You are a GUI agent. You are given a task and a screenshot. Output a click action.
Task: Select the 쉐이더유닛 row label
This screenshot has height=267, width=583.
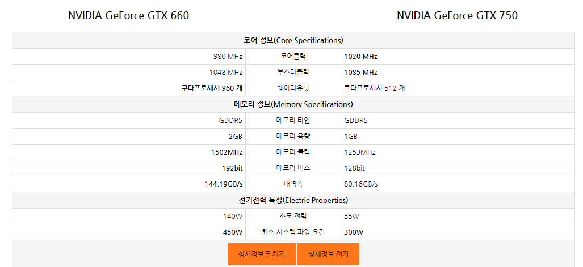(293, 88)
